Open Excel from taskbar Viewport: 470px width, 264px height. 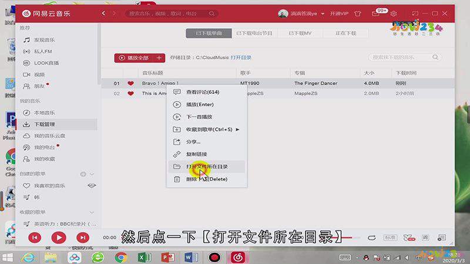coord(145,258)
